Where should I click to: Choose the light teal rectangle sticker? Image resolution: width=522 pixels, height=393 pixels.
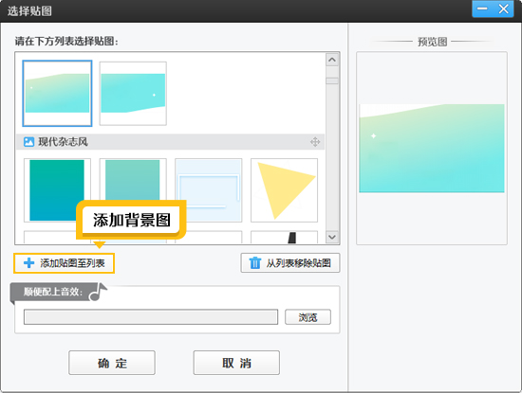click(133, 179)
